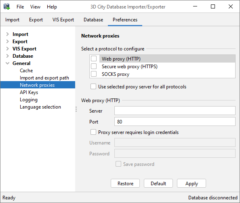The height and width of the screenshot is (203, 240).
Task: Click the Port field showing 80
Action: click(x=175, y=121)
